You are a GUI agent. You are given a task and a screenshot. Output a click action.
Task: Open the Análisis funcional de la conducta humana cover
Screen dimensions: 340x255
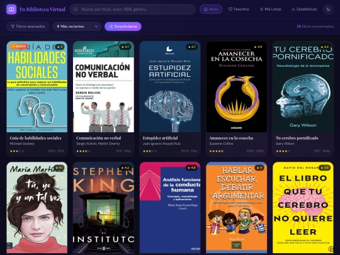pos(170,208)
